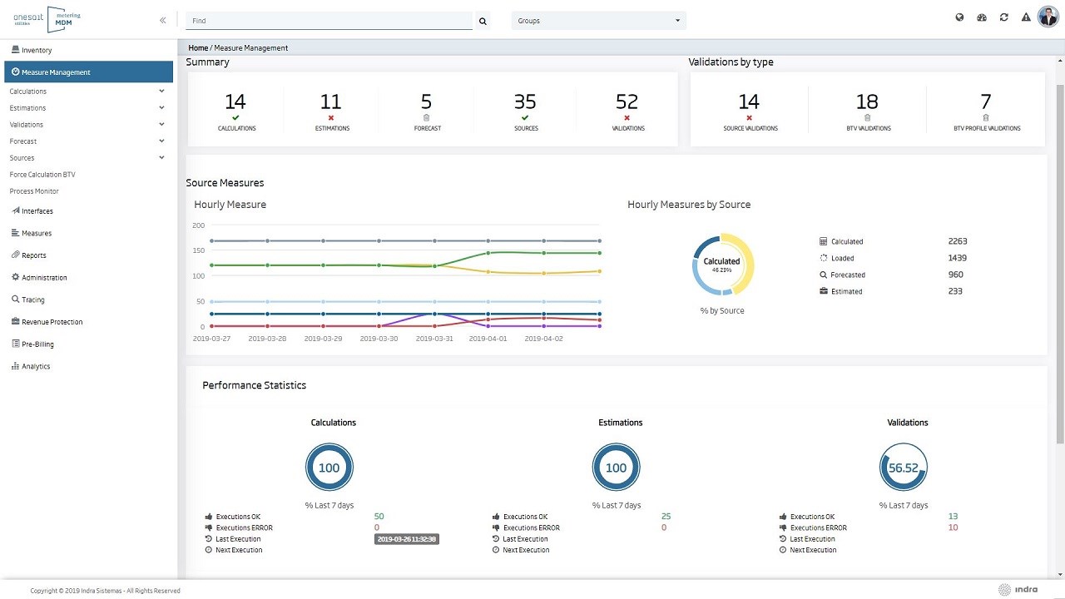Collapse the sidebar with the double chevron icon
1065x599 pixels.
[162, 20]
